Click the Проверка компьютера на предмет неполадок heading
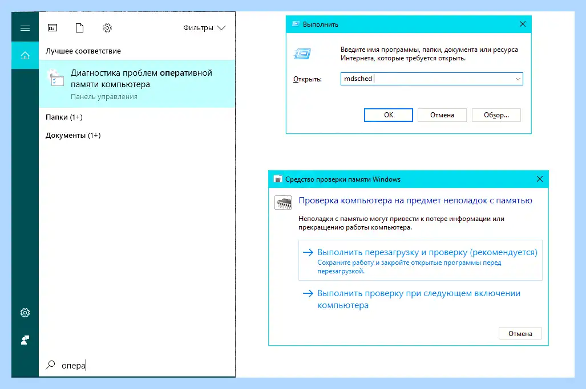Viewport: 586px width, 389px height. (x=415, y=200)
